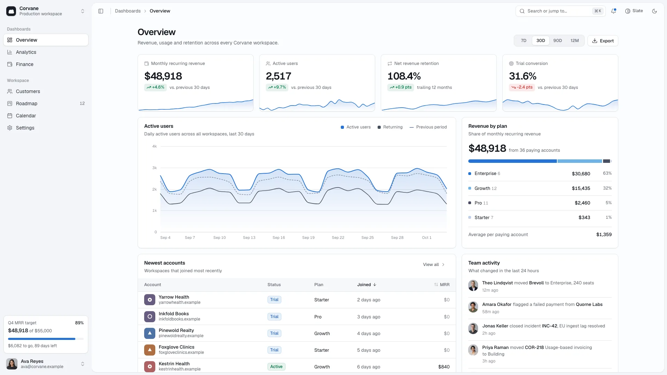667x375 pixels.
Task: Click the Enterprise segment of revenue bar
Action: [x=512, y=161]
